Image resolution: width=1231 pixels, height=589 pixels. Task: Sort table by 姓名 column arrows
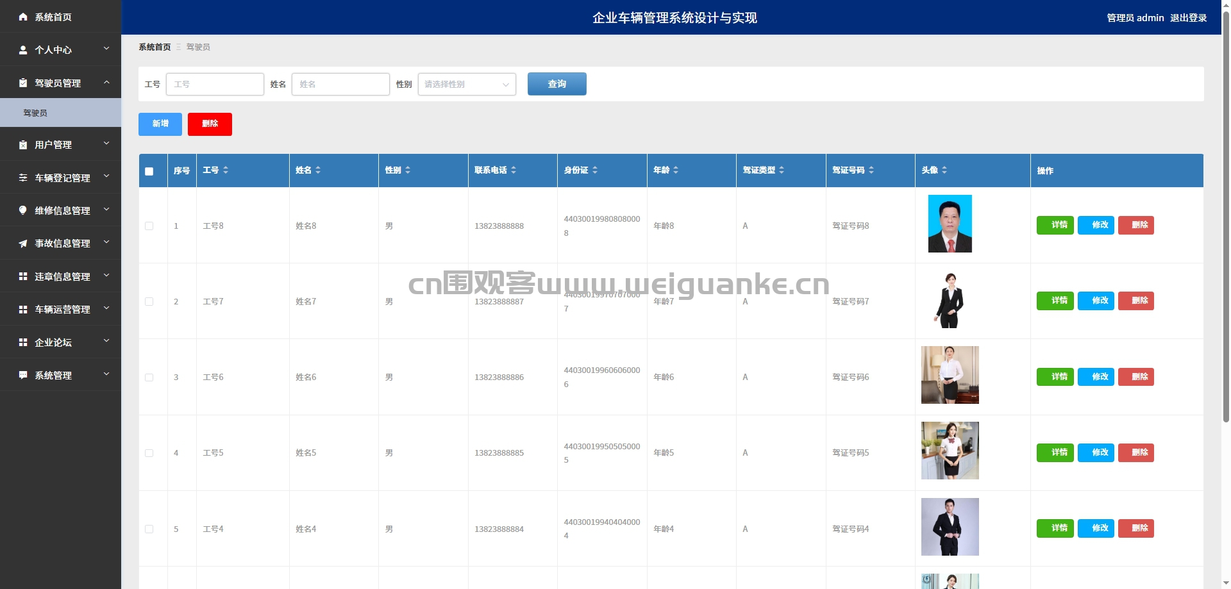pyautogui.click(x=318, y=170)
